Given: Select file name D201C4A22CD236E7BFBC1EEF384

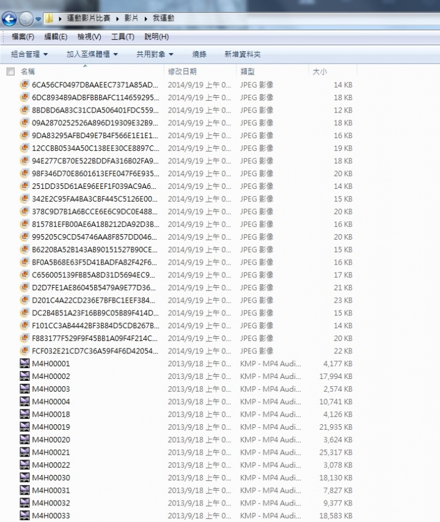Looking at the screenshot, I should click(94, 300).
